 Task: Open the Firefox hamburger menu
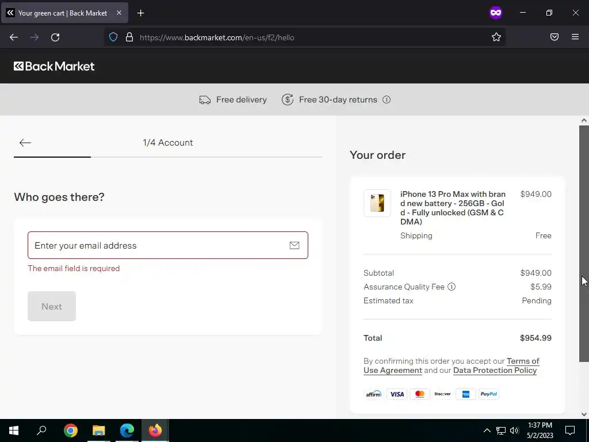575,37
